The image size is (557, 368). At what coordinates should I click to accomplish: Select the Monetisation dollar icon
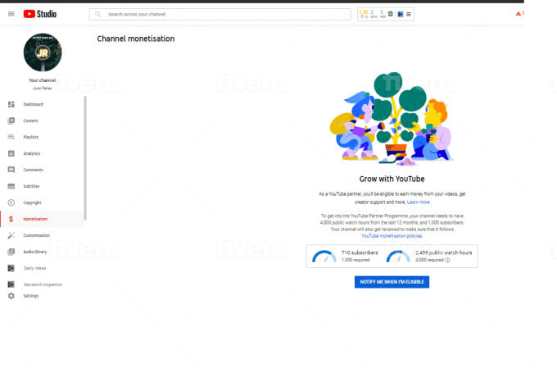click(x=11, y=219)
